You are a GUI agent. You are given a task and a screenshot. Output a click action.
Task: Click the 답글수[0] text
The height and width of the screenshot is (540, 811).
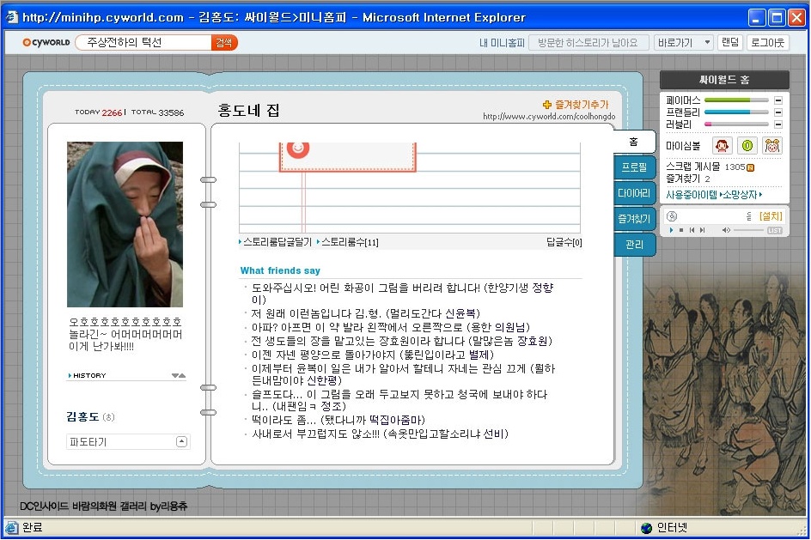tap(564, 242)
